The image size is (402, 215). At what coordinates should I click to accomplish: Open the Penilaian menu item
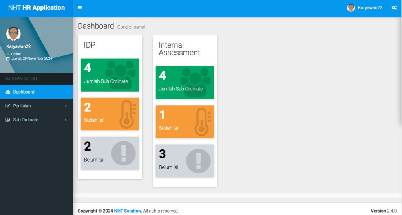pyautogui.click(x=22, y=106)
